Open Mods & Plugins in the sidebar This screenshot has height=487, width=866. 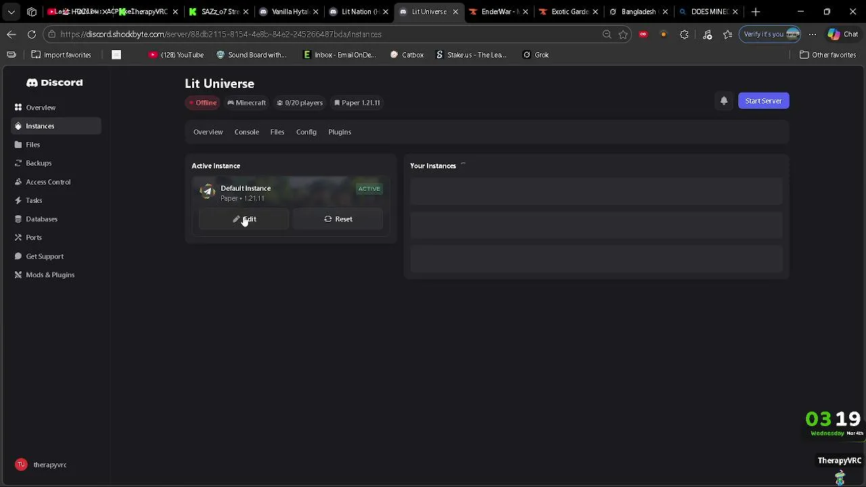[56, 275]
